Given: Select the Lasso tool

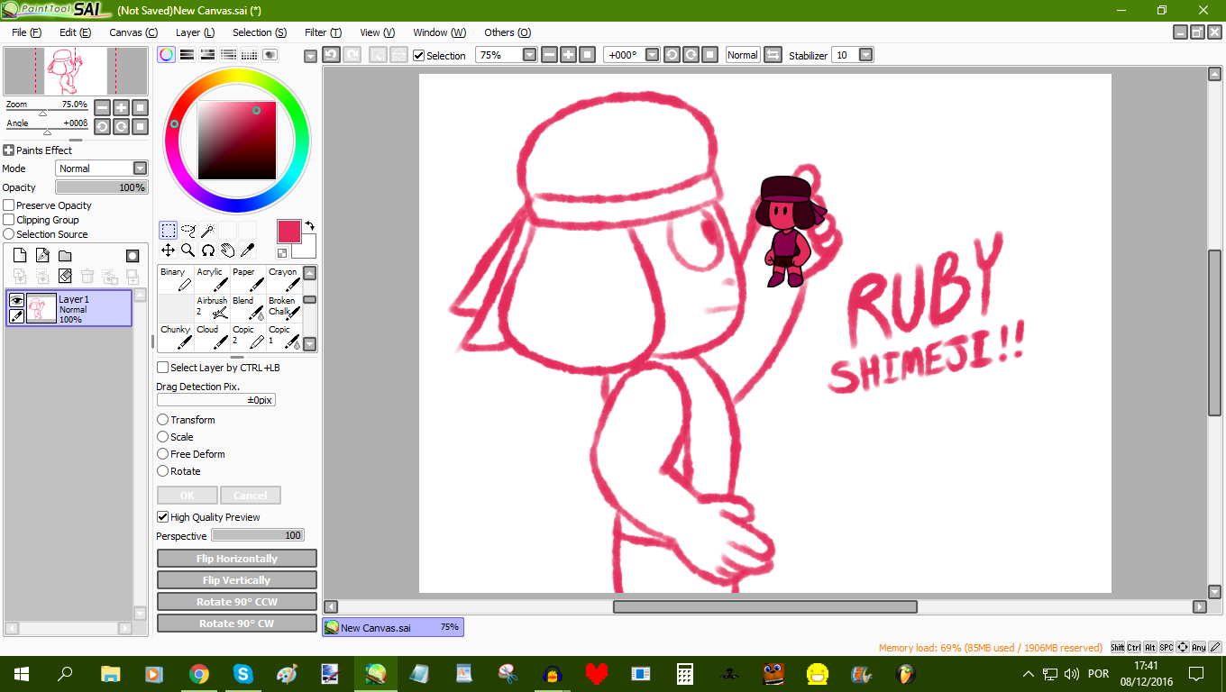Looking at the screenshot, I should point(188,231).
